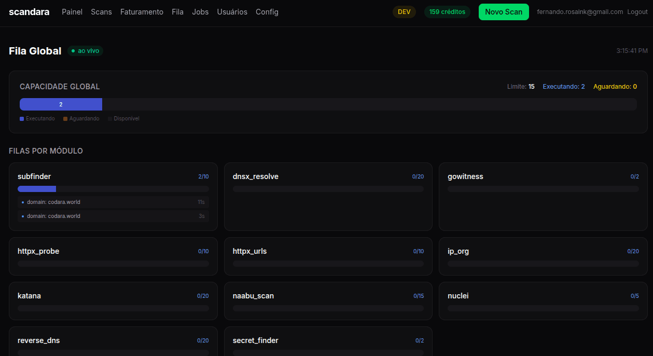Open the naabu_scan module card

(328, 301)
